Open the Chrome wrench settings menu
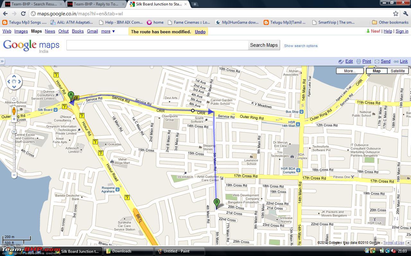 [406, 13]
